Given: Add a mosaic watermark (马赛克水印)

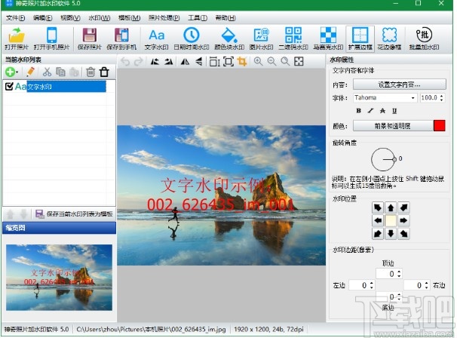Looking at the screenshot, I should pos(328,38).
